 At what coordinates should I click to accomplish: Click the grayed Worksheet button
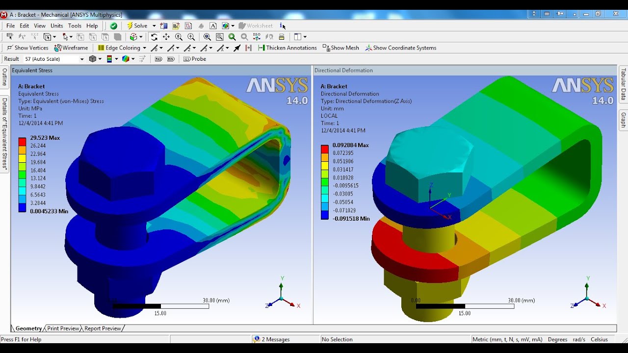(256, 25)
